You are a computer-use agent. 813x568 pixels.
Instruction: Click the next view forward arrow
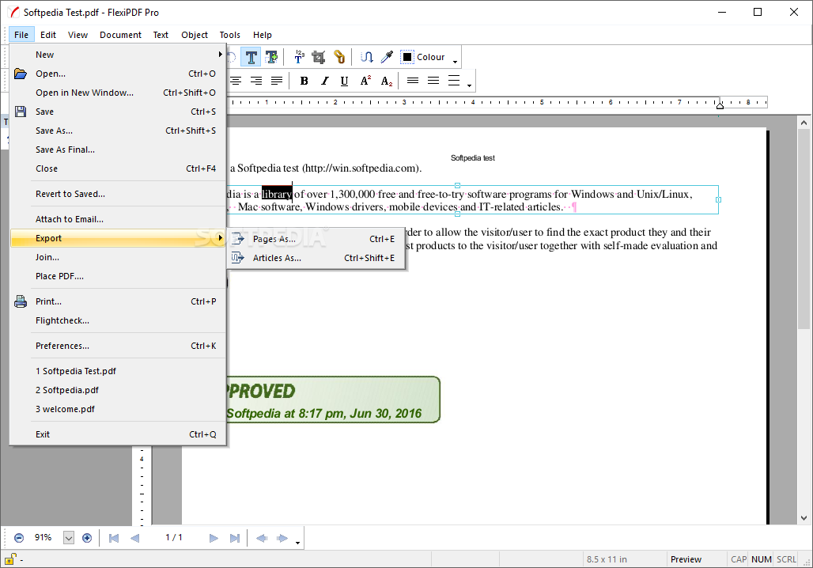tap(282, 538)
